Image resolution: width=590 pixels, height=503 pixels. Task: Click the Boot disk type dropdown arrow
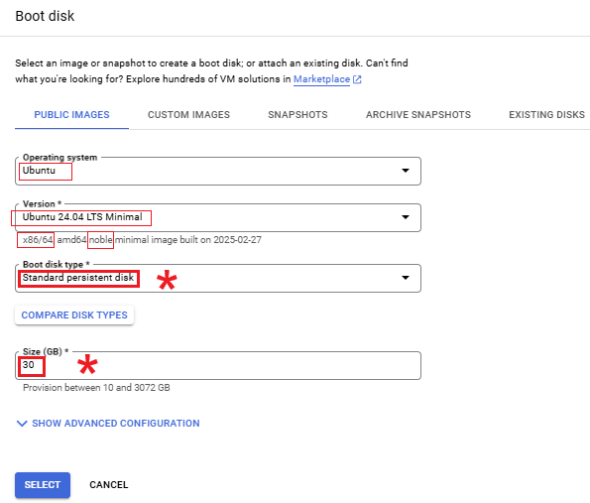click(x=406, y=278)
